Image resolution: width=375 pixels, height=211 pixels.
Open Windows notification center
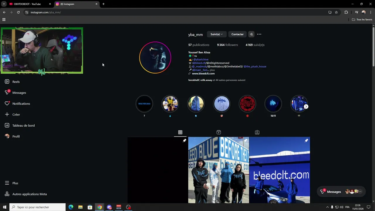369,207
